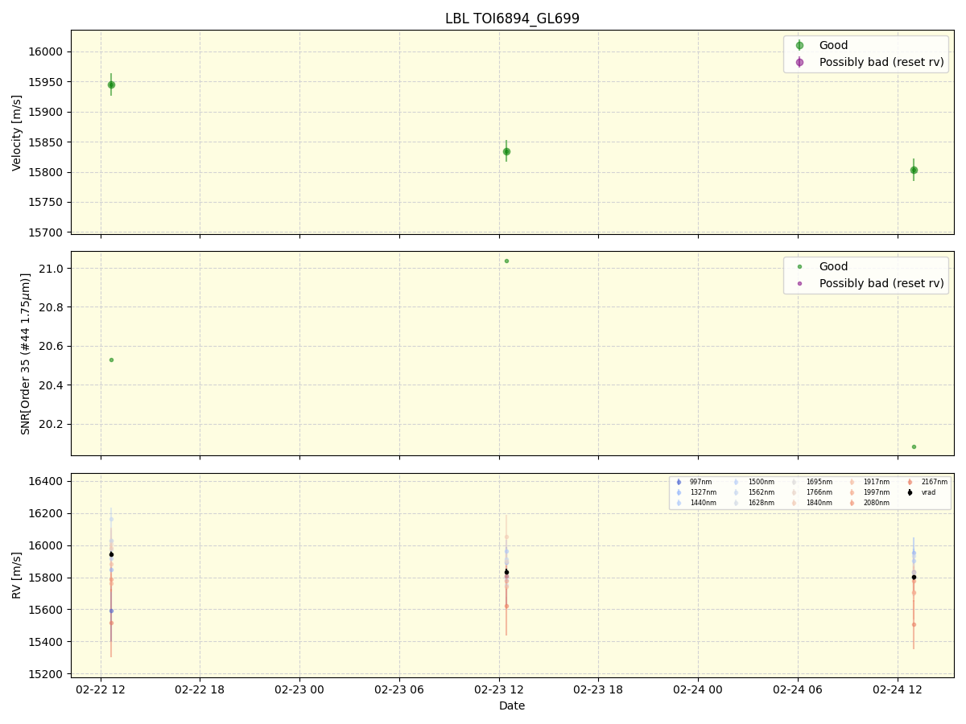This screenshot has height=724, width=966.
Task: Click the 15950 tick on Velocity axis
Action: [x=47, y=82]
